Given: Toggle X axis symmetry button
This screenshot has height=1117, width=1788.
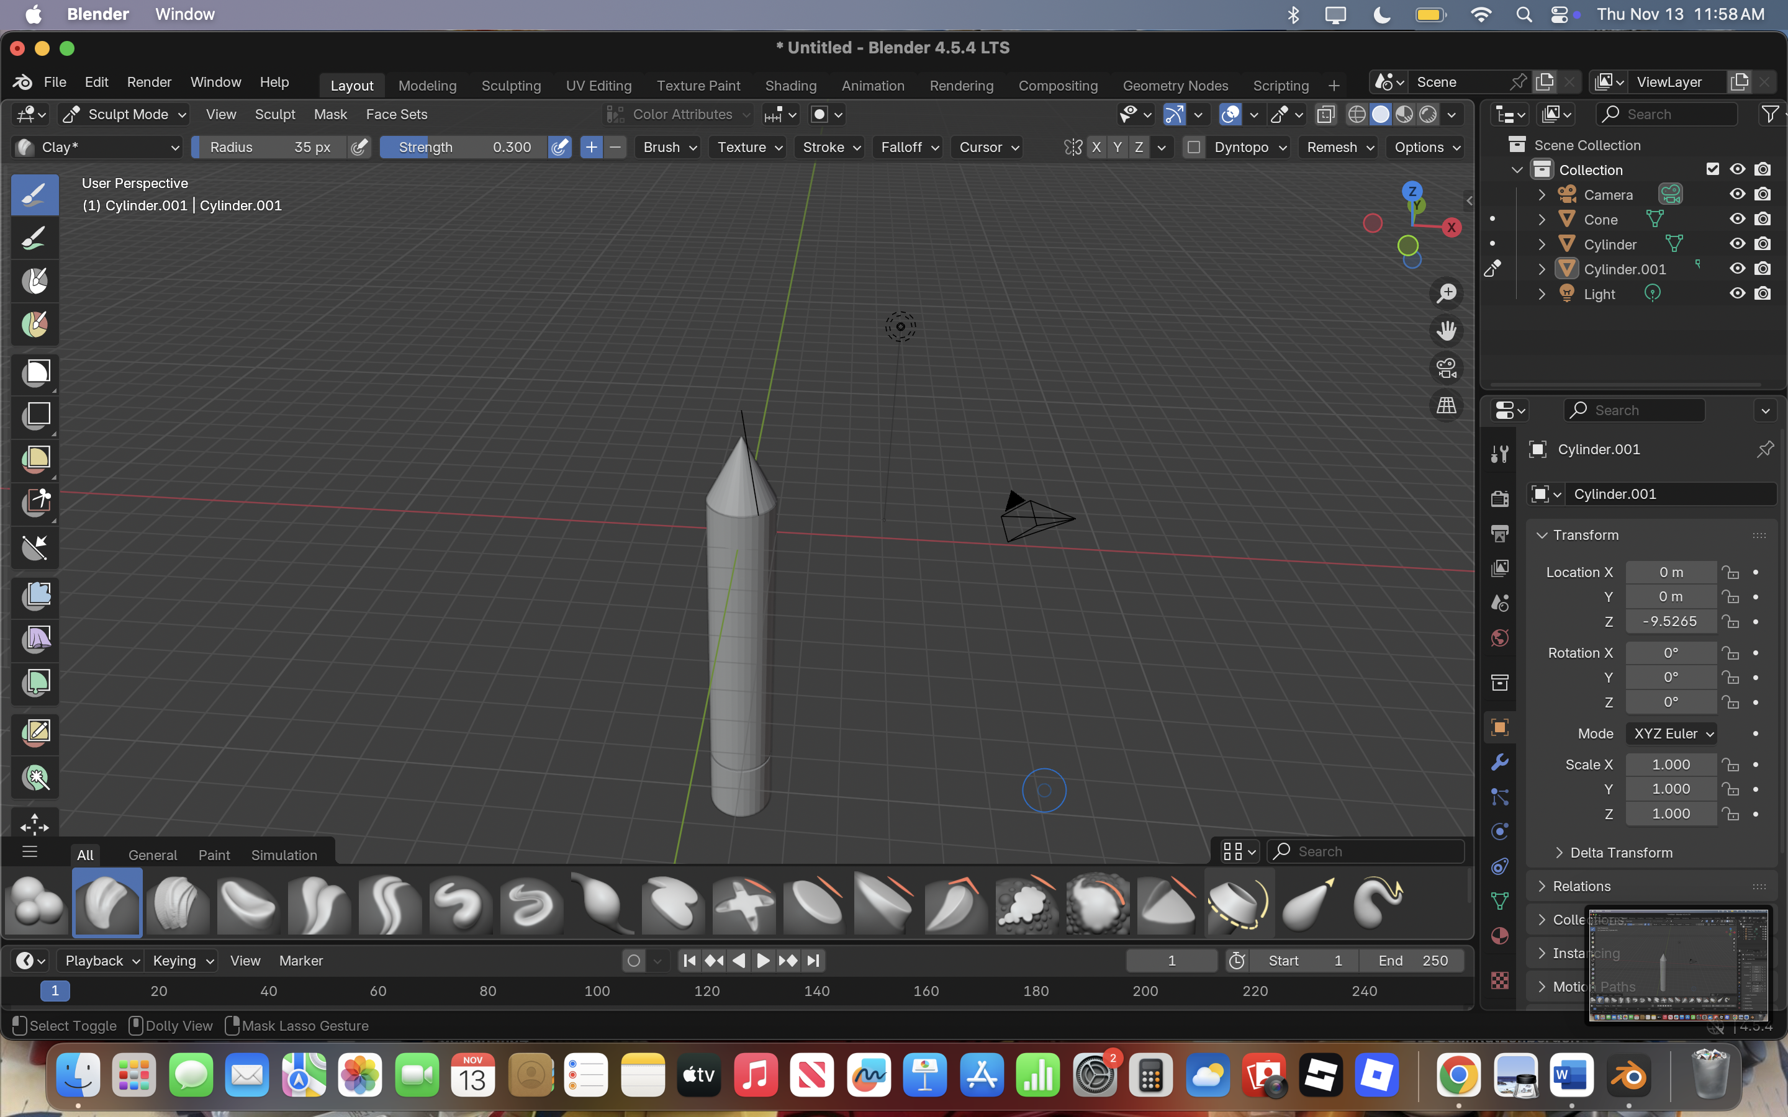Looking at the screenshot, I should coord(1096,147).
